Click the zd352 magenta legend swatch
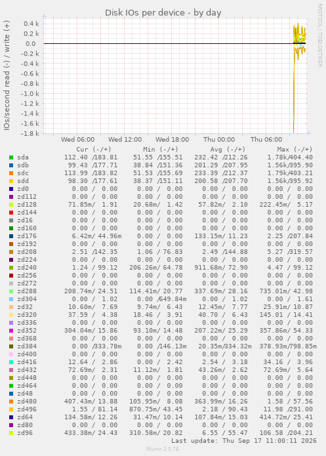The image size is (326, 456). pos(11,331)
